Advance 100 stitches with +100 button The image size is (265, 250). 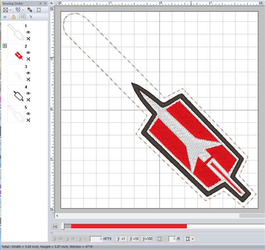click(x=147, y=239)
